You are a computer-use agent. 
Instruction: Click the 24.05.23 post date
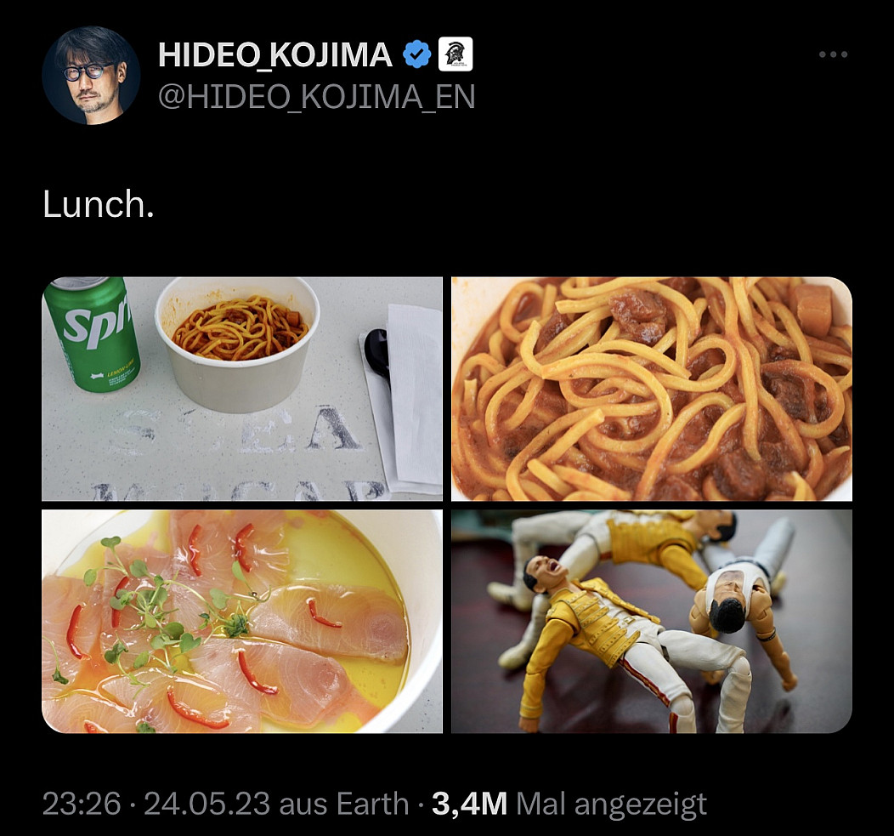(207, 804)
